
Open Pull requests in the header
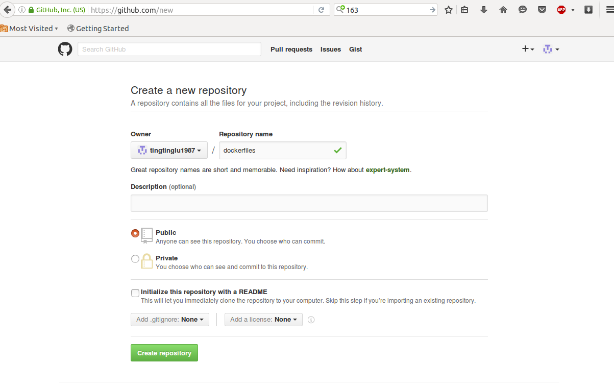pyautogui.click(x=291, y=50)
